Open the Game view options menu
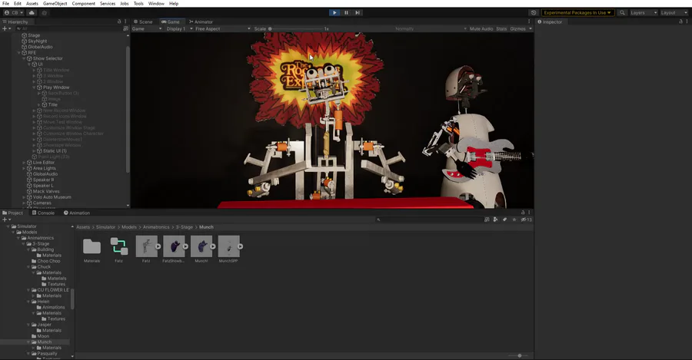Image resolution: width=692 pixels, height=360 pixels. point(529,21)
